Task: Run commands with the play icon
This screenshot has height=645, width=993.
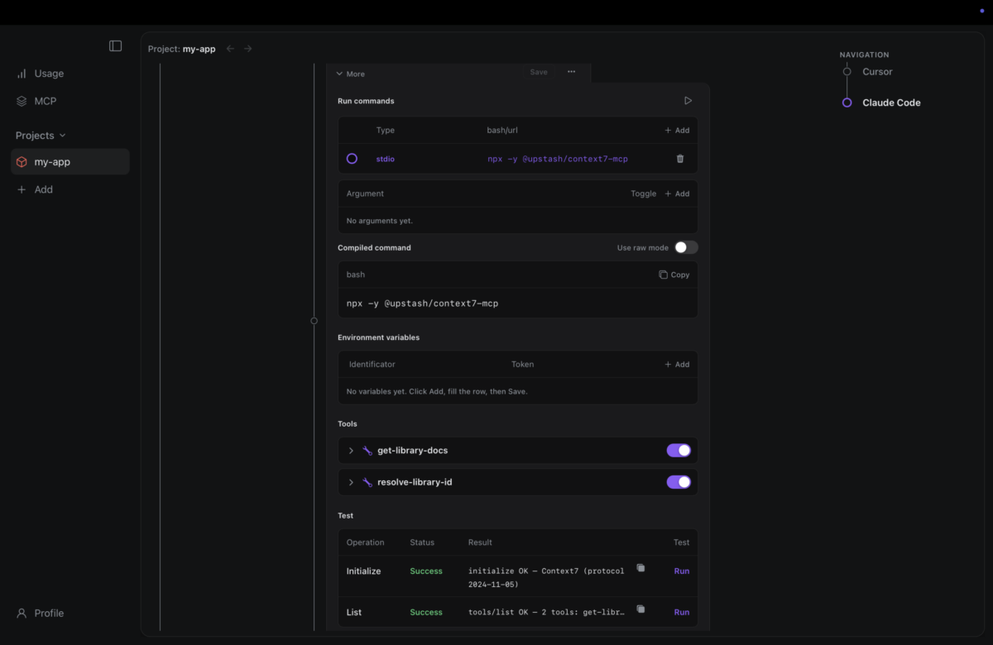Action: (688, 101)
